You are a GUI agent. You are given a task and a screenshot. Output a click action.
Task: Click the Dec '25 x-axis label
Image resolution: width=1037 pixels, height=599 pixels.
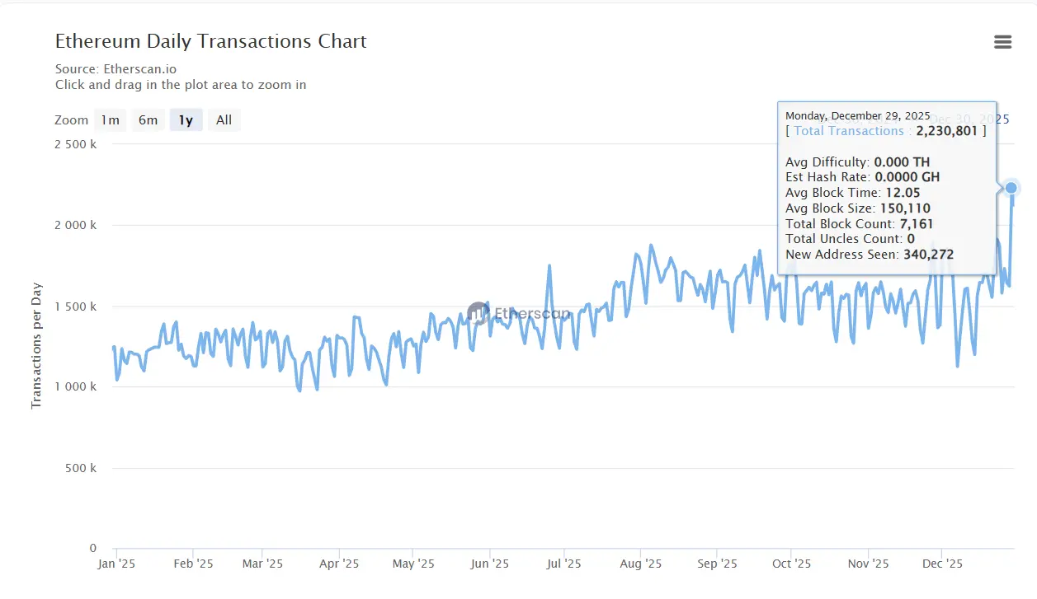coord(942,564)
